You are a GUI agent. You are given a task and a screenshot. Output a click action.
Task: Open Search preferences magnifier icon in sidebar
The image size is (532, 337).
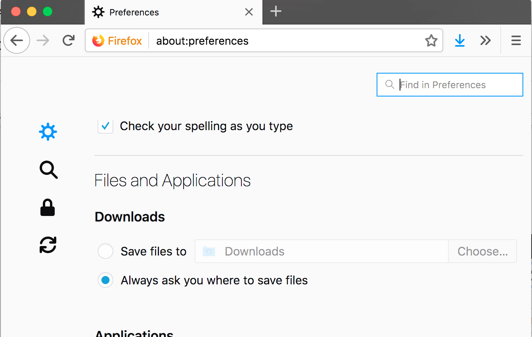click(48, 170)
